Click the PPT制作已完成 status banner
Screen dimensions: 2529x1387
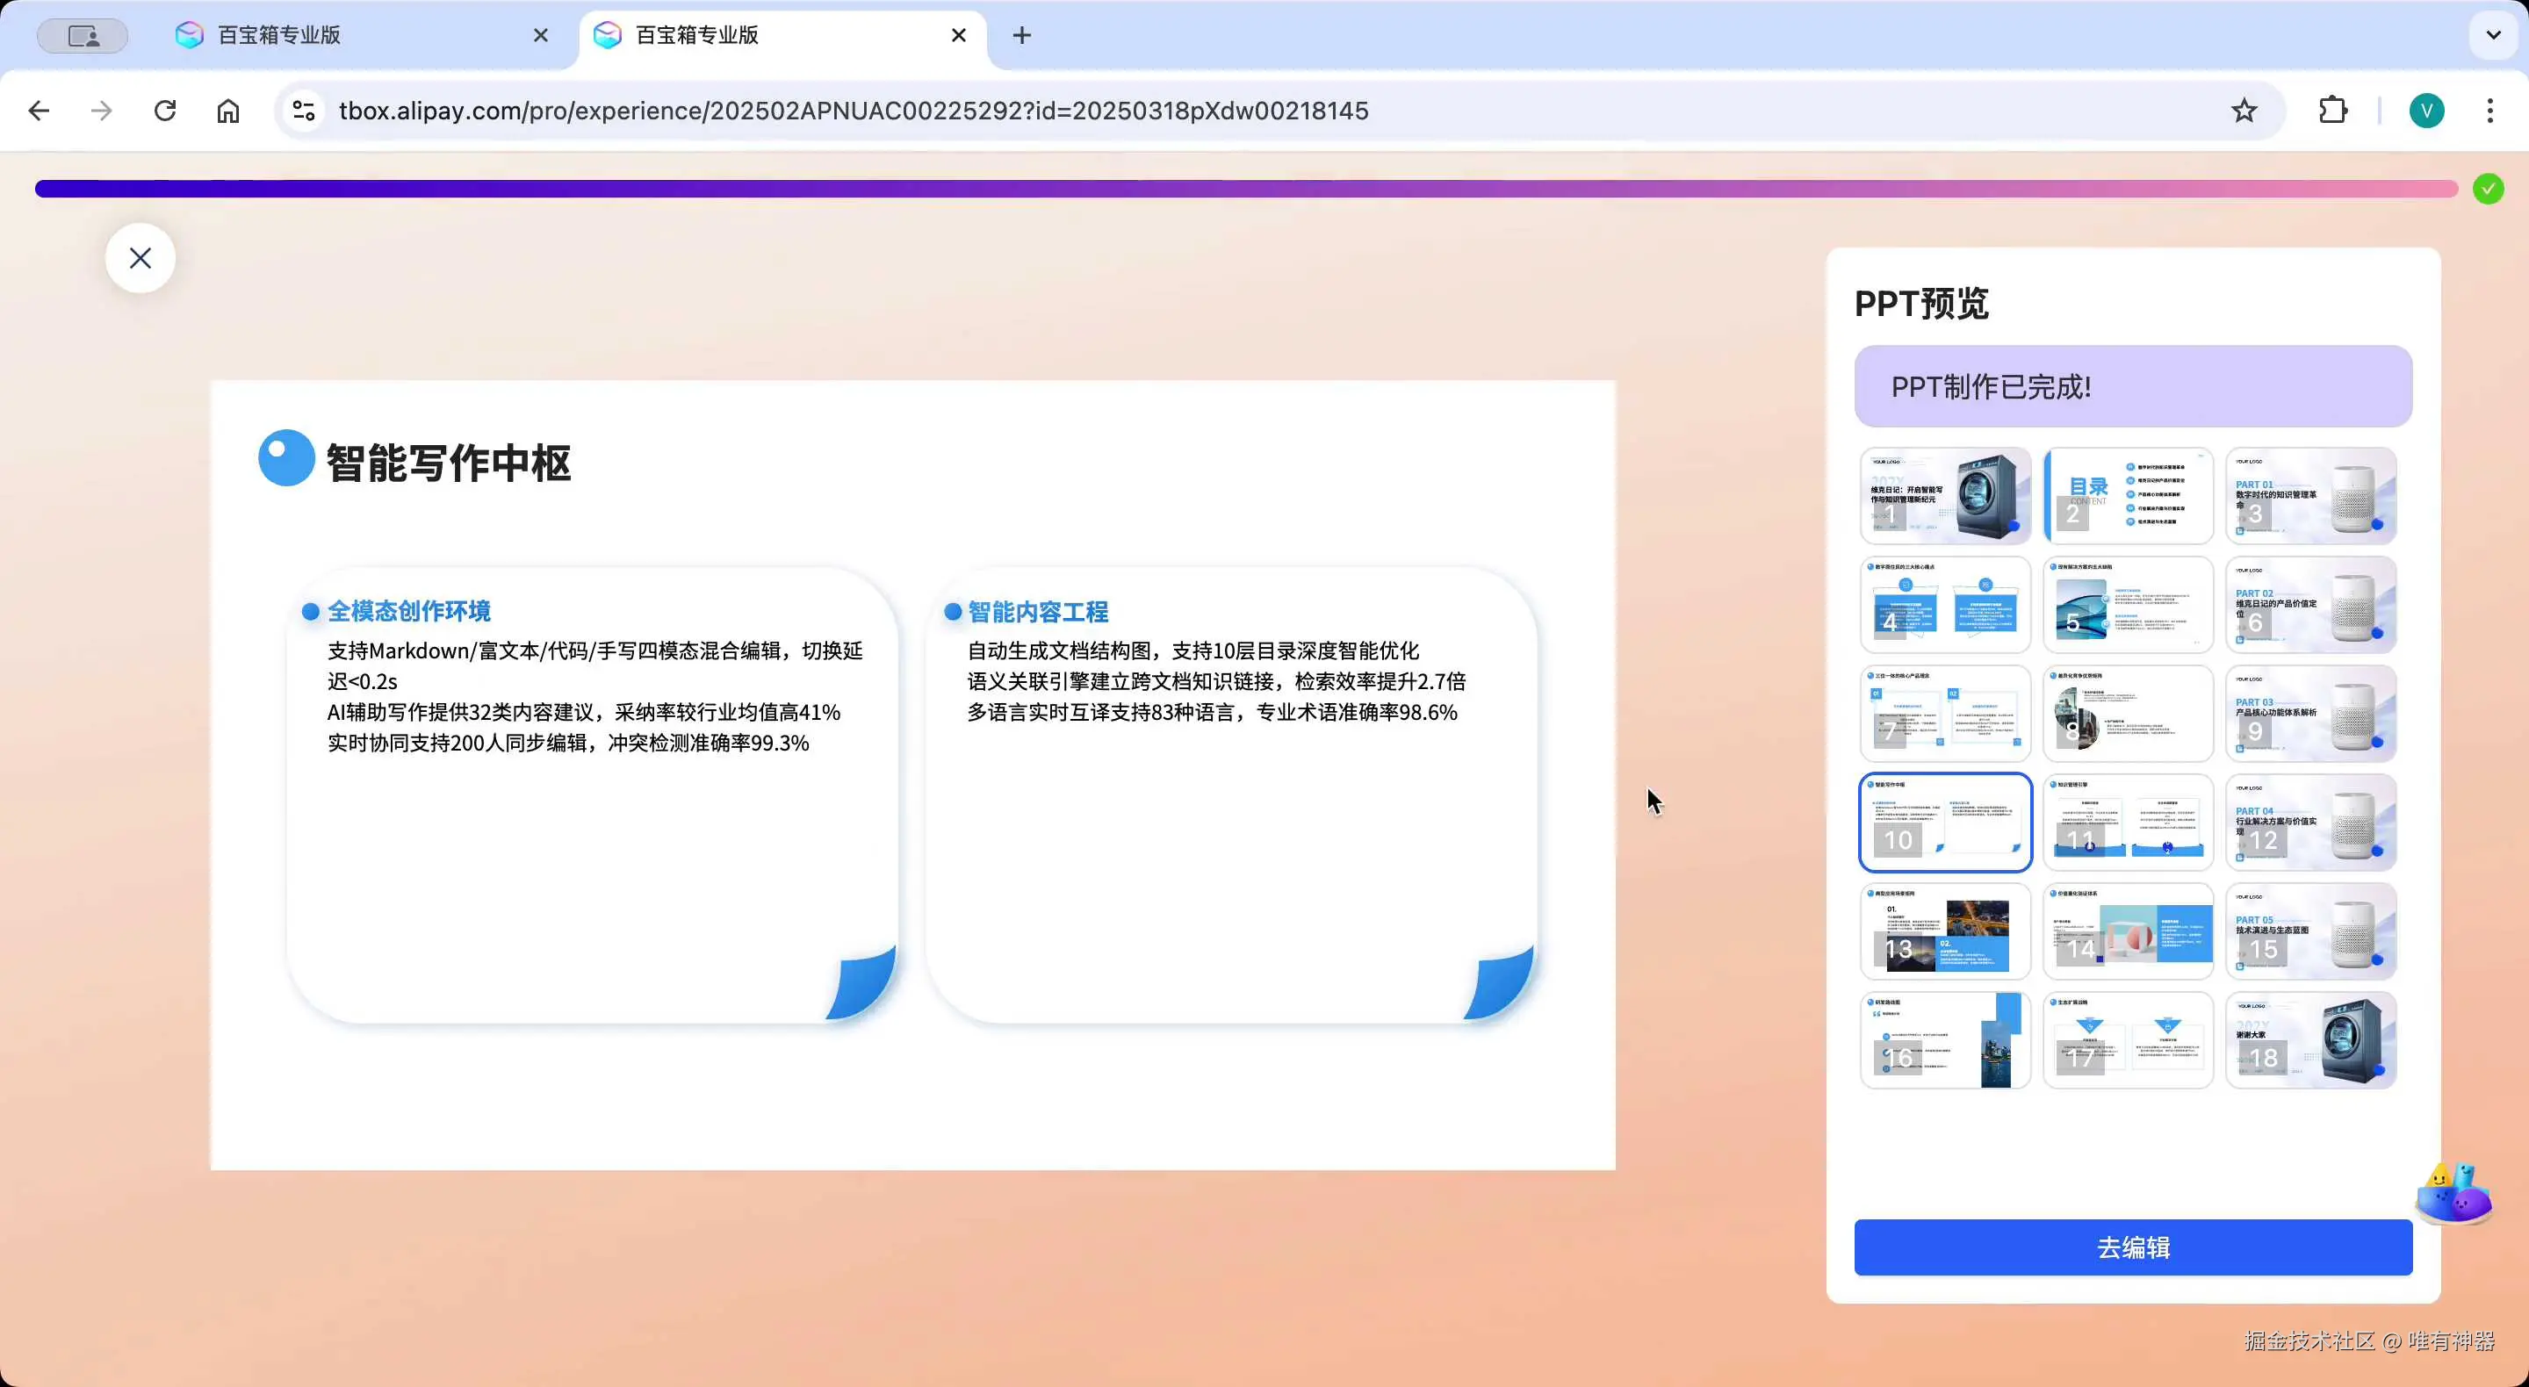pos(2132,387)
